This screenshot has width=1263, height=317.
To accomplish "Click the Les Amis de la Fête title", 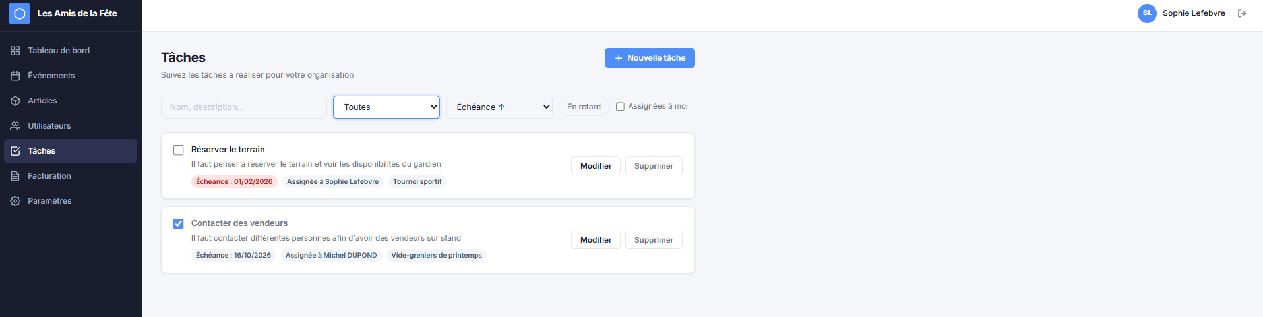I will click(77, 13).
